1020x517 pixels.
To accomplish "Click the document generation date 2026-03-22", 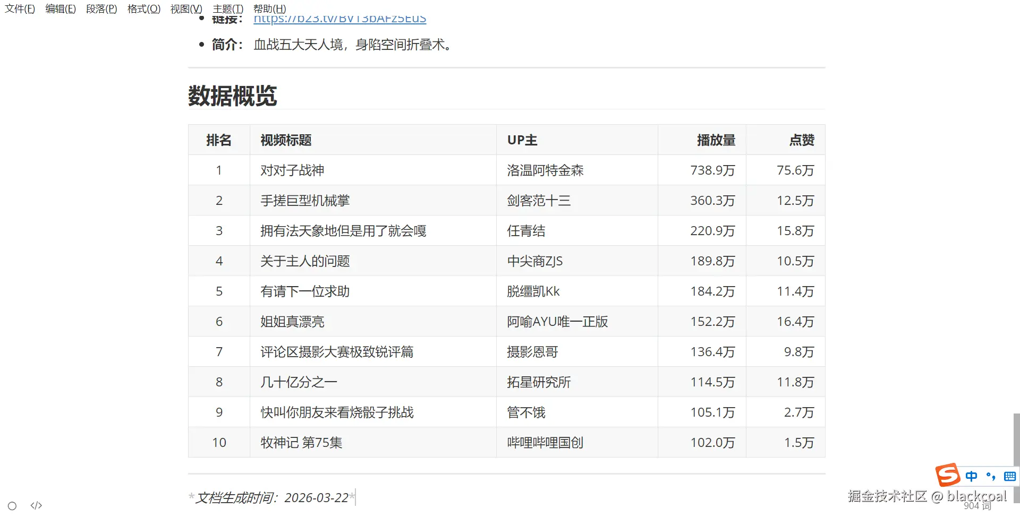I will point(316,497).
